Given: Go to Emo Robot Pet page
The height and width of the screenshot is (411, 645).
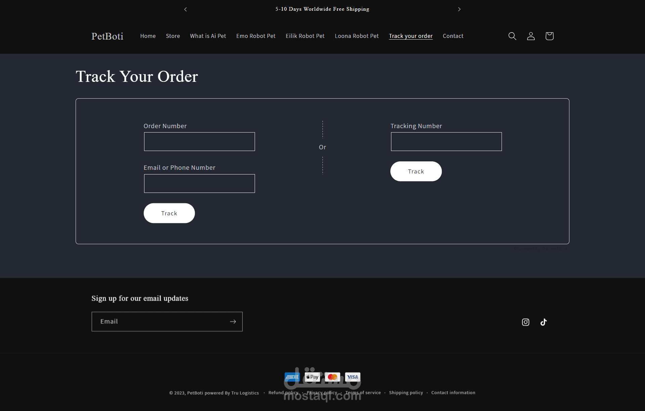Looking at the screenshot, I should click(x=256, y=36).
